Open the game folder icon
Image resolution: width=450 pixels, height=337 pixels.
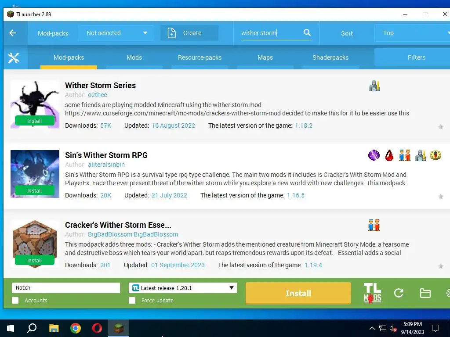pos(425,293)
